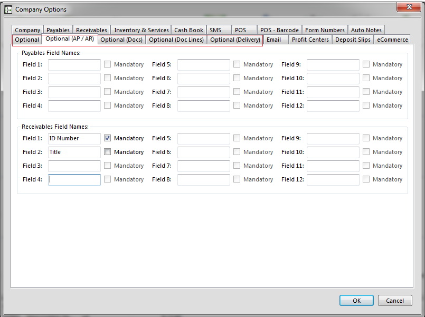
Task: Click the Receivables Field 3 text box
Action: pos(74,166)
